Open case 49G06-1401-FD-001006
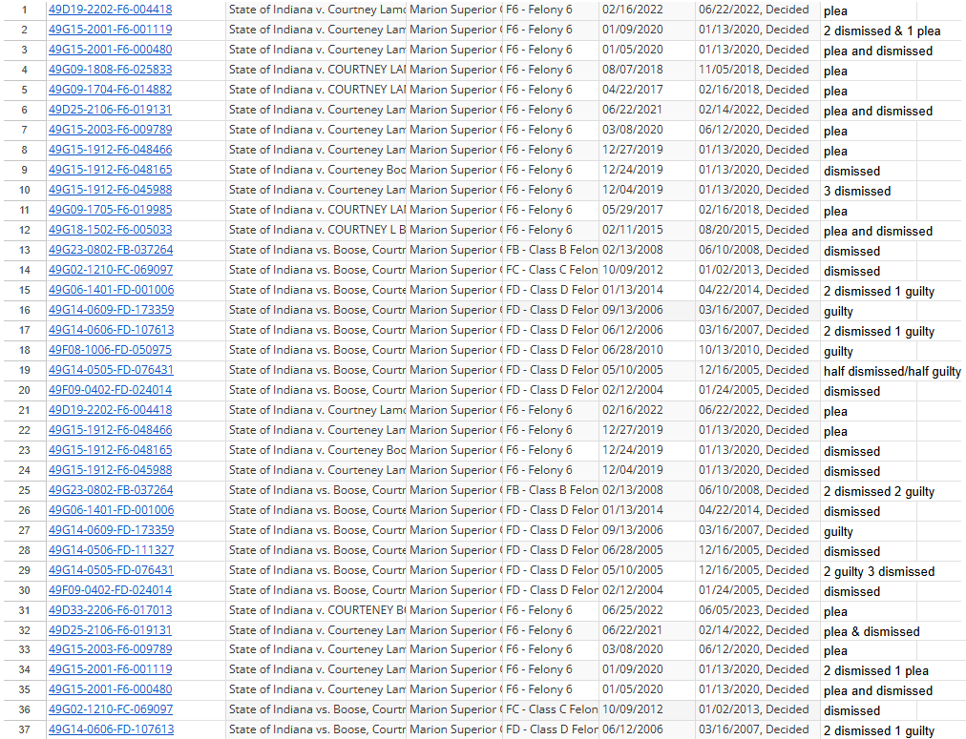This screenshot has height=739, width=966. point(110,290)
